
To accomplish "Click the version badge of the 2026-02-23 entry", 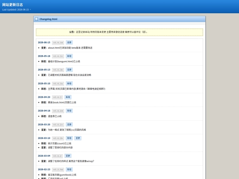I will pyautogui.click(x=58, y=170).
